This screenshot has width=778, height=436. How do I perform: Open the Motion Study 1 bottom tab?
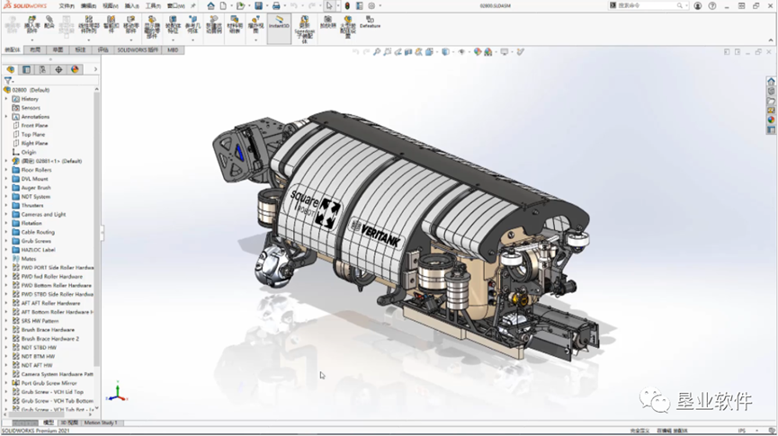click(x=101, y=423)
